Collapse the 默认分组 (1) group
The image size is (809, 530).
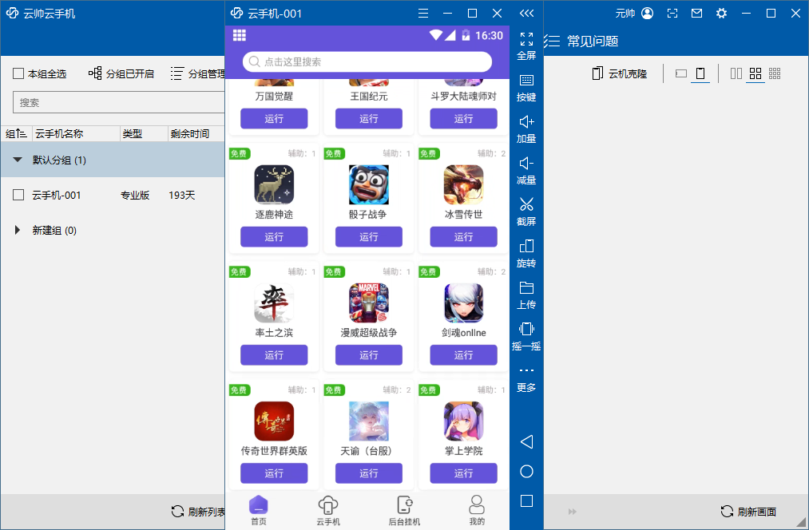(18, 160)
